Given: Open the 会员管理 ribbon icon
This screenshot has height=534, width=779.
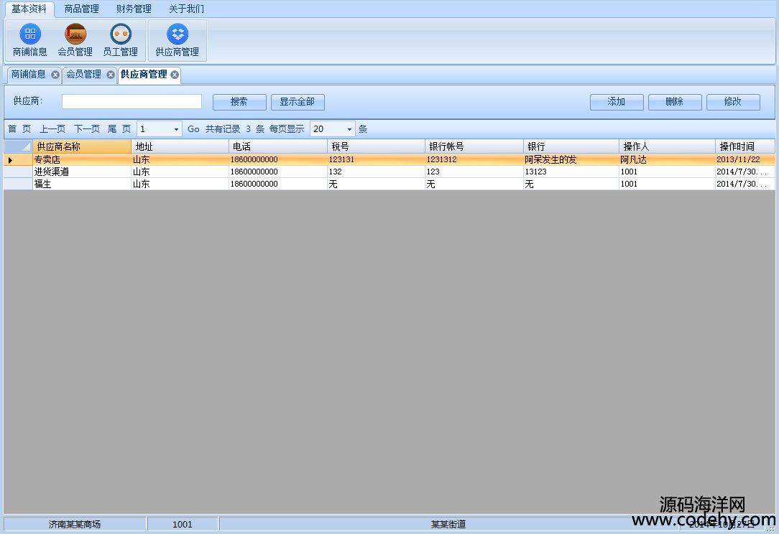Looking at the screenshot, I should point(75,40).
